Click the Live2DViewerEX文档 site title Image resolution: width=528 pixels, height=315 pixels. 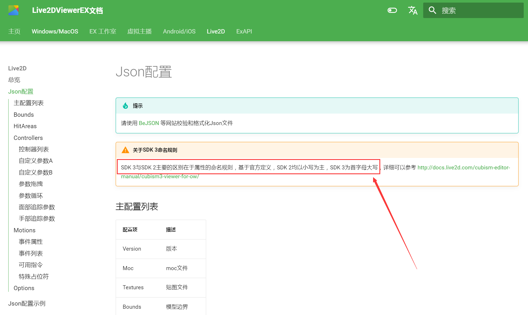point(68,10)
